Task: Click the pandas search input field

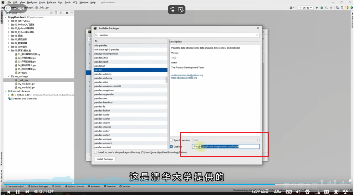Action: pyautogui.click(x=177, y=35)
